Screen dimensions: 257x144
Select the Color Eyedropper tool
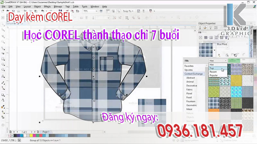pyautogui.click(x=3, y=107)
